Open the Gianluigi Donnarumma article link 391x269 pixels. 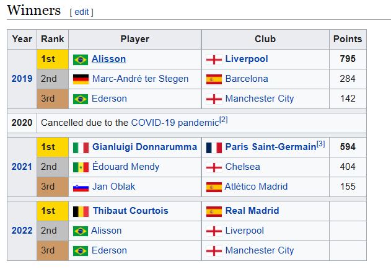144,148
